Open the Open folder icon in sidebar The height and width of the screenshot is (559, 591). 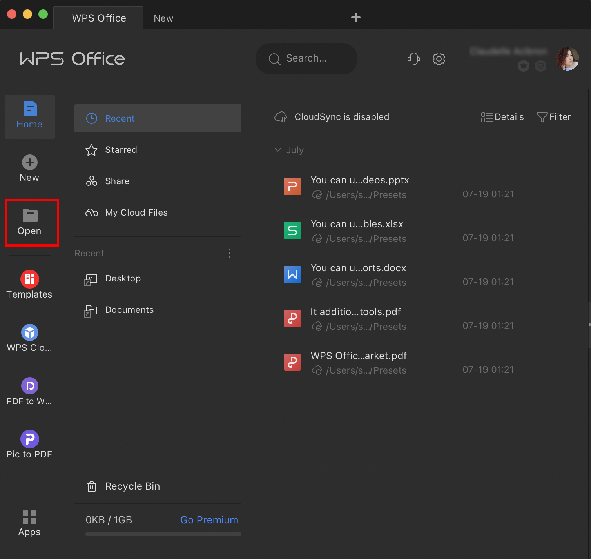pyautogui.click(x=30, y=215)
